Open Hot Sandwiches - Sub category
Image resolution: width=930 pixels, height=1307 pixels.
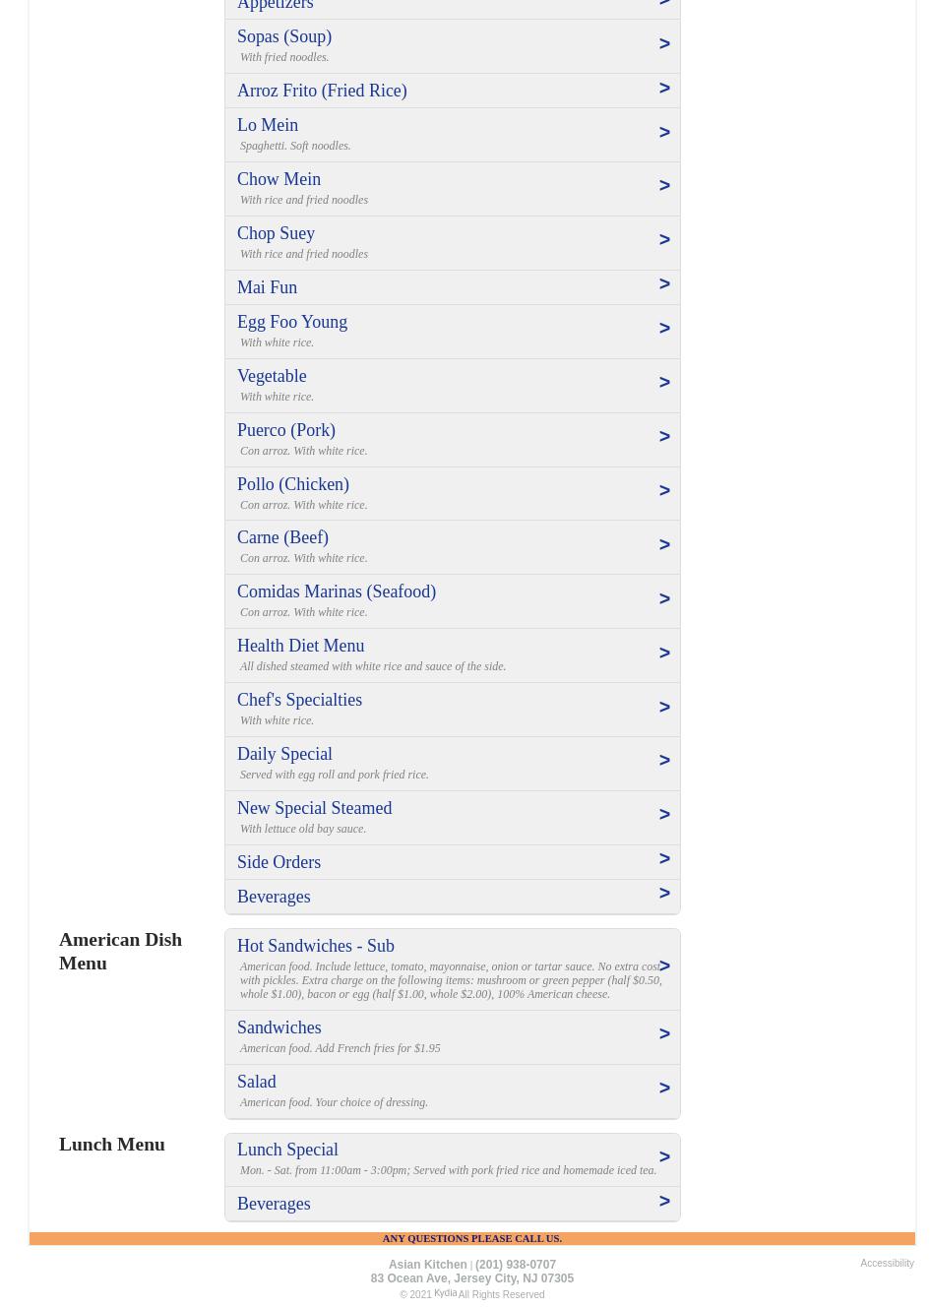(452, 969)
